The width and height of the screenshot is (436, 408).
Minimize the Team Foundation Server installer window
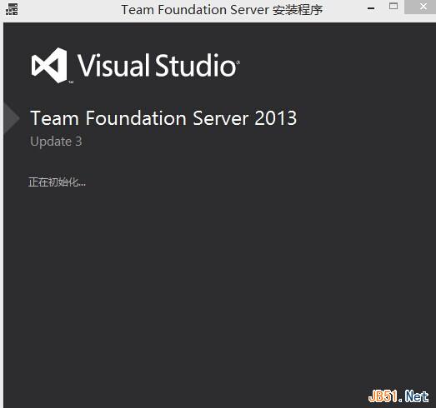[x=371, y=8]
